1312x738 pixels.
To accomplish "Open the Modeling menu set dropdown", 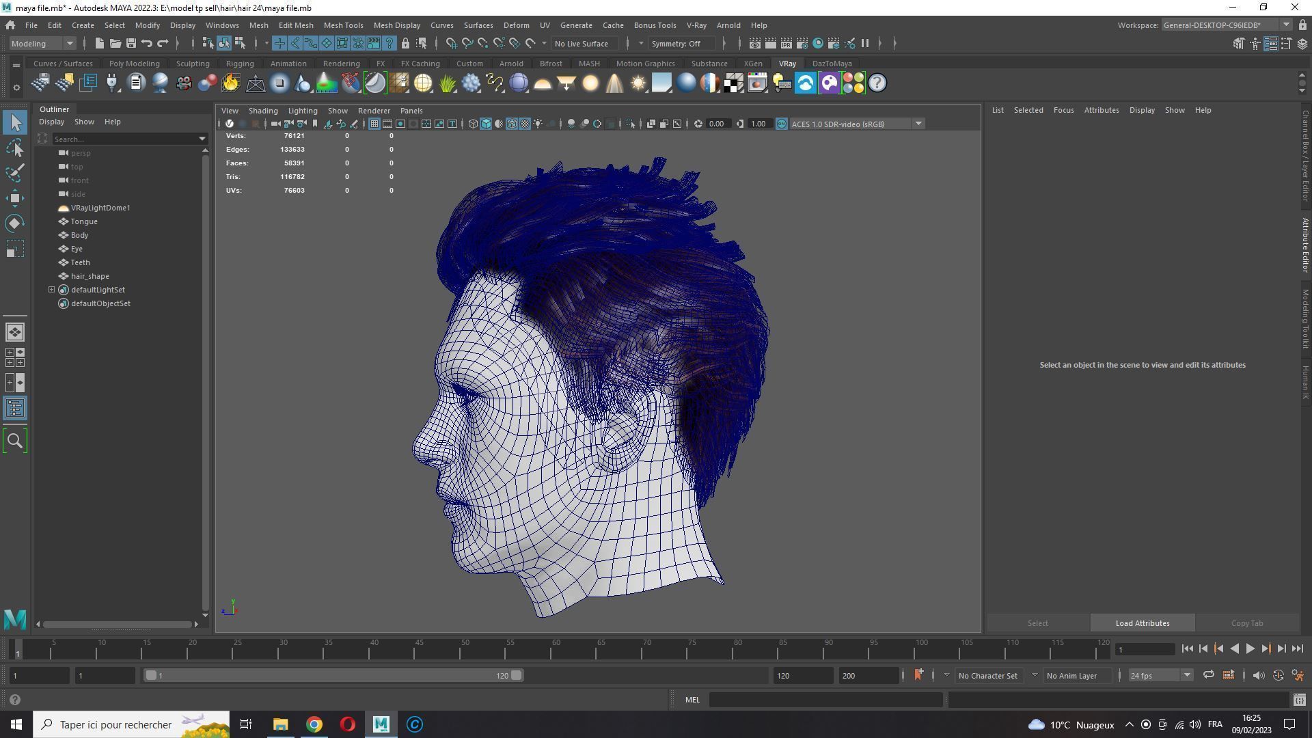I will (42, 43).
